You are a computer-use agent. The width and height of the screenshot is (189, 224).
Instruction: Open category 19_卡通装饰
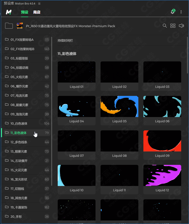[26, 207]
